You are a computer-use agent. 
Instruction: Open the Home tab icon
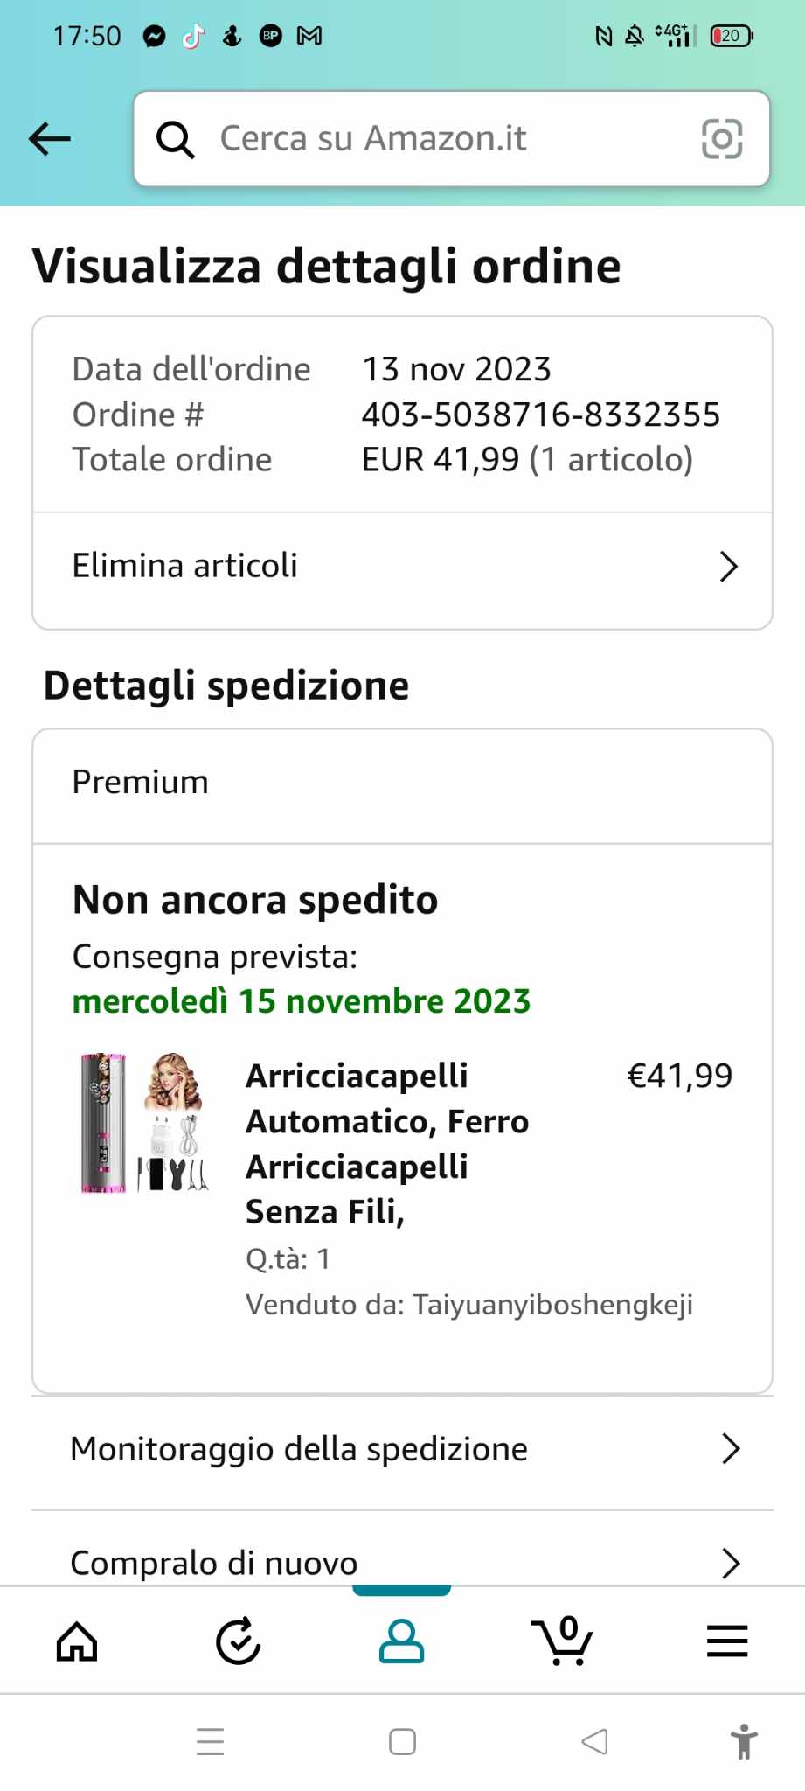click(x=77, y=1641)
